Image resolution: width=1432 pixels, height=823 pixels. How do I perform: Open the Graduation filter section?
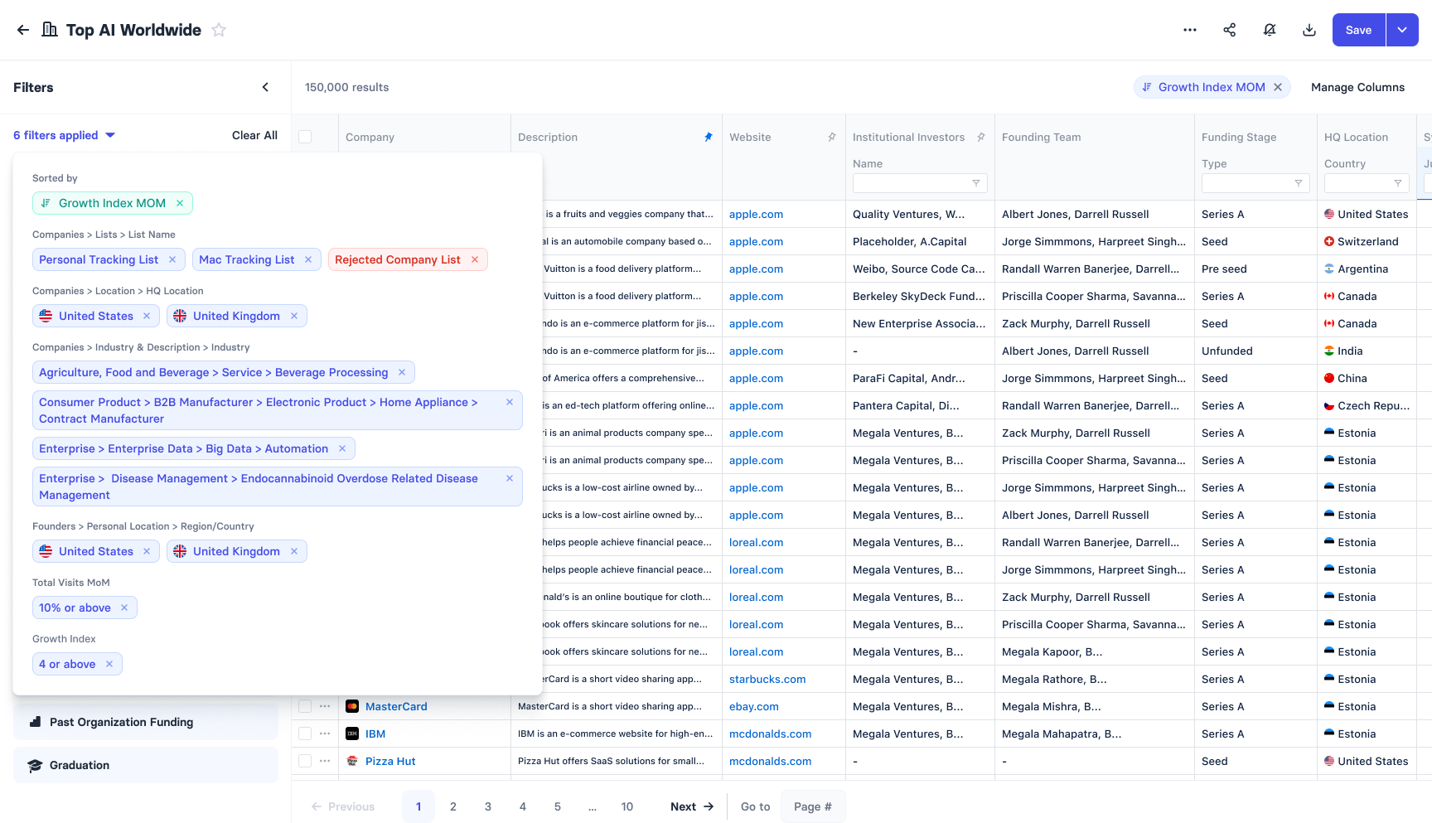[146, 765]
